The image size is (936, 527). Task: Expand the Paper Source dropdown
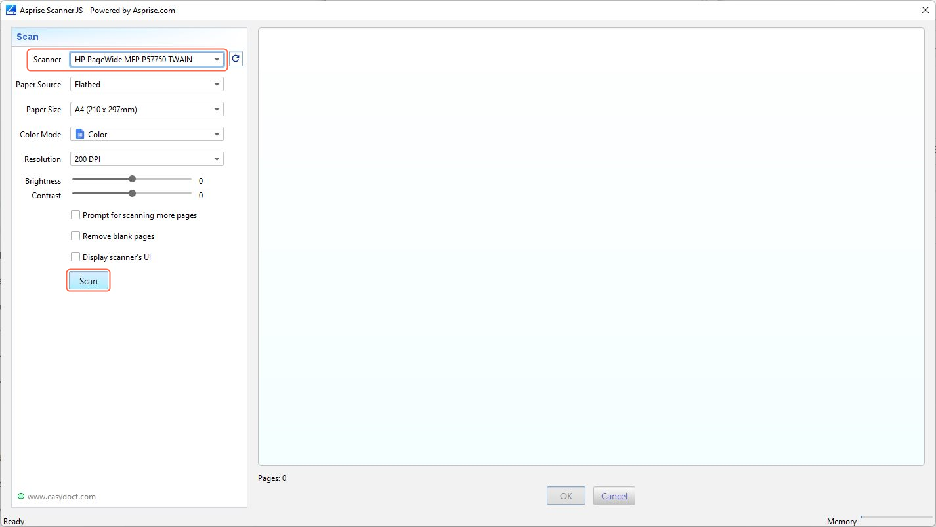coord(147,85)
